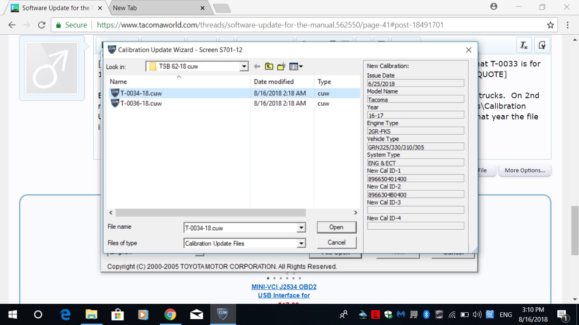Click the Issue Date value 6/25/2018
Viewport: 579px width, 325px height.
416,83
